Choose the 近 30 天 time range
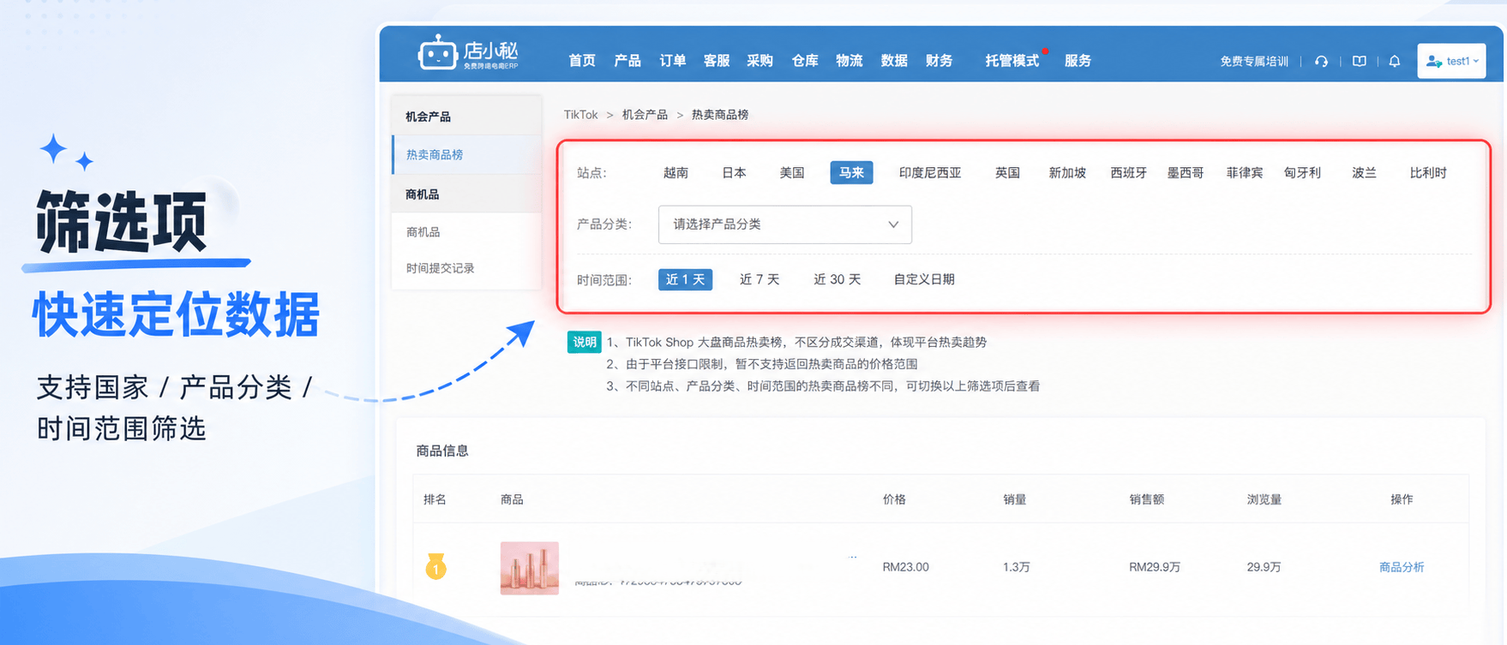1507x645 pixels. pos(837,280)
